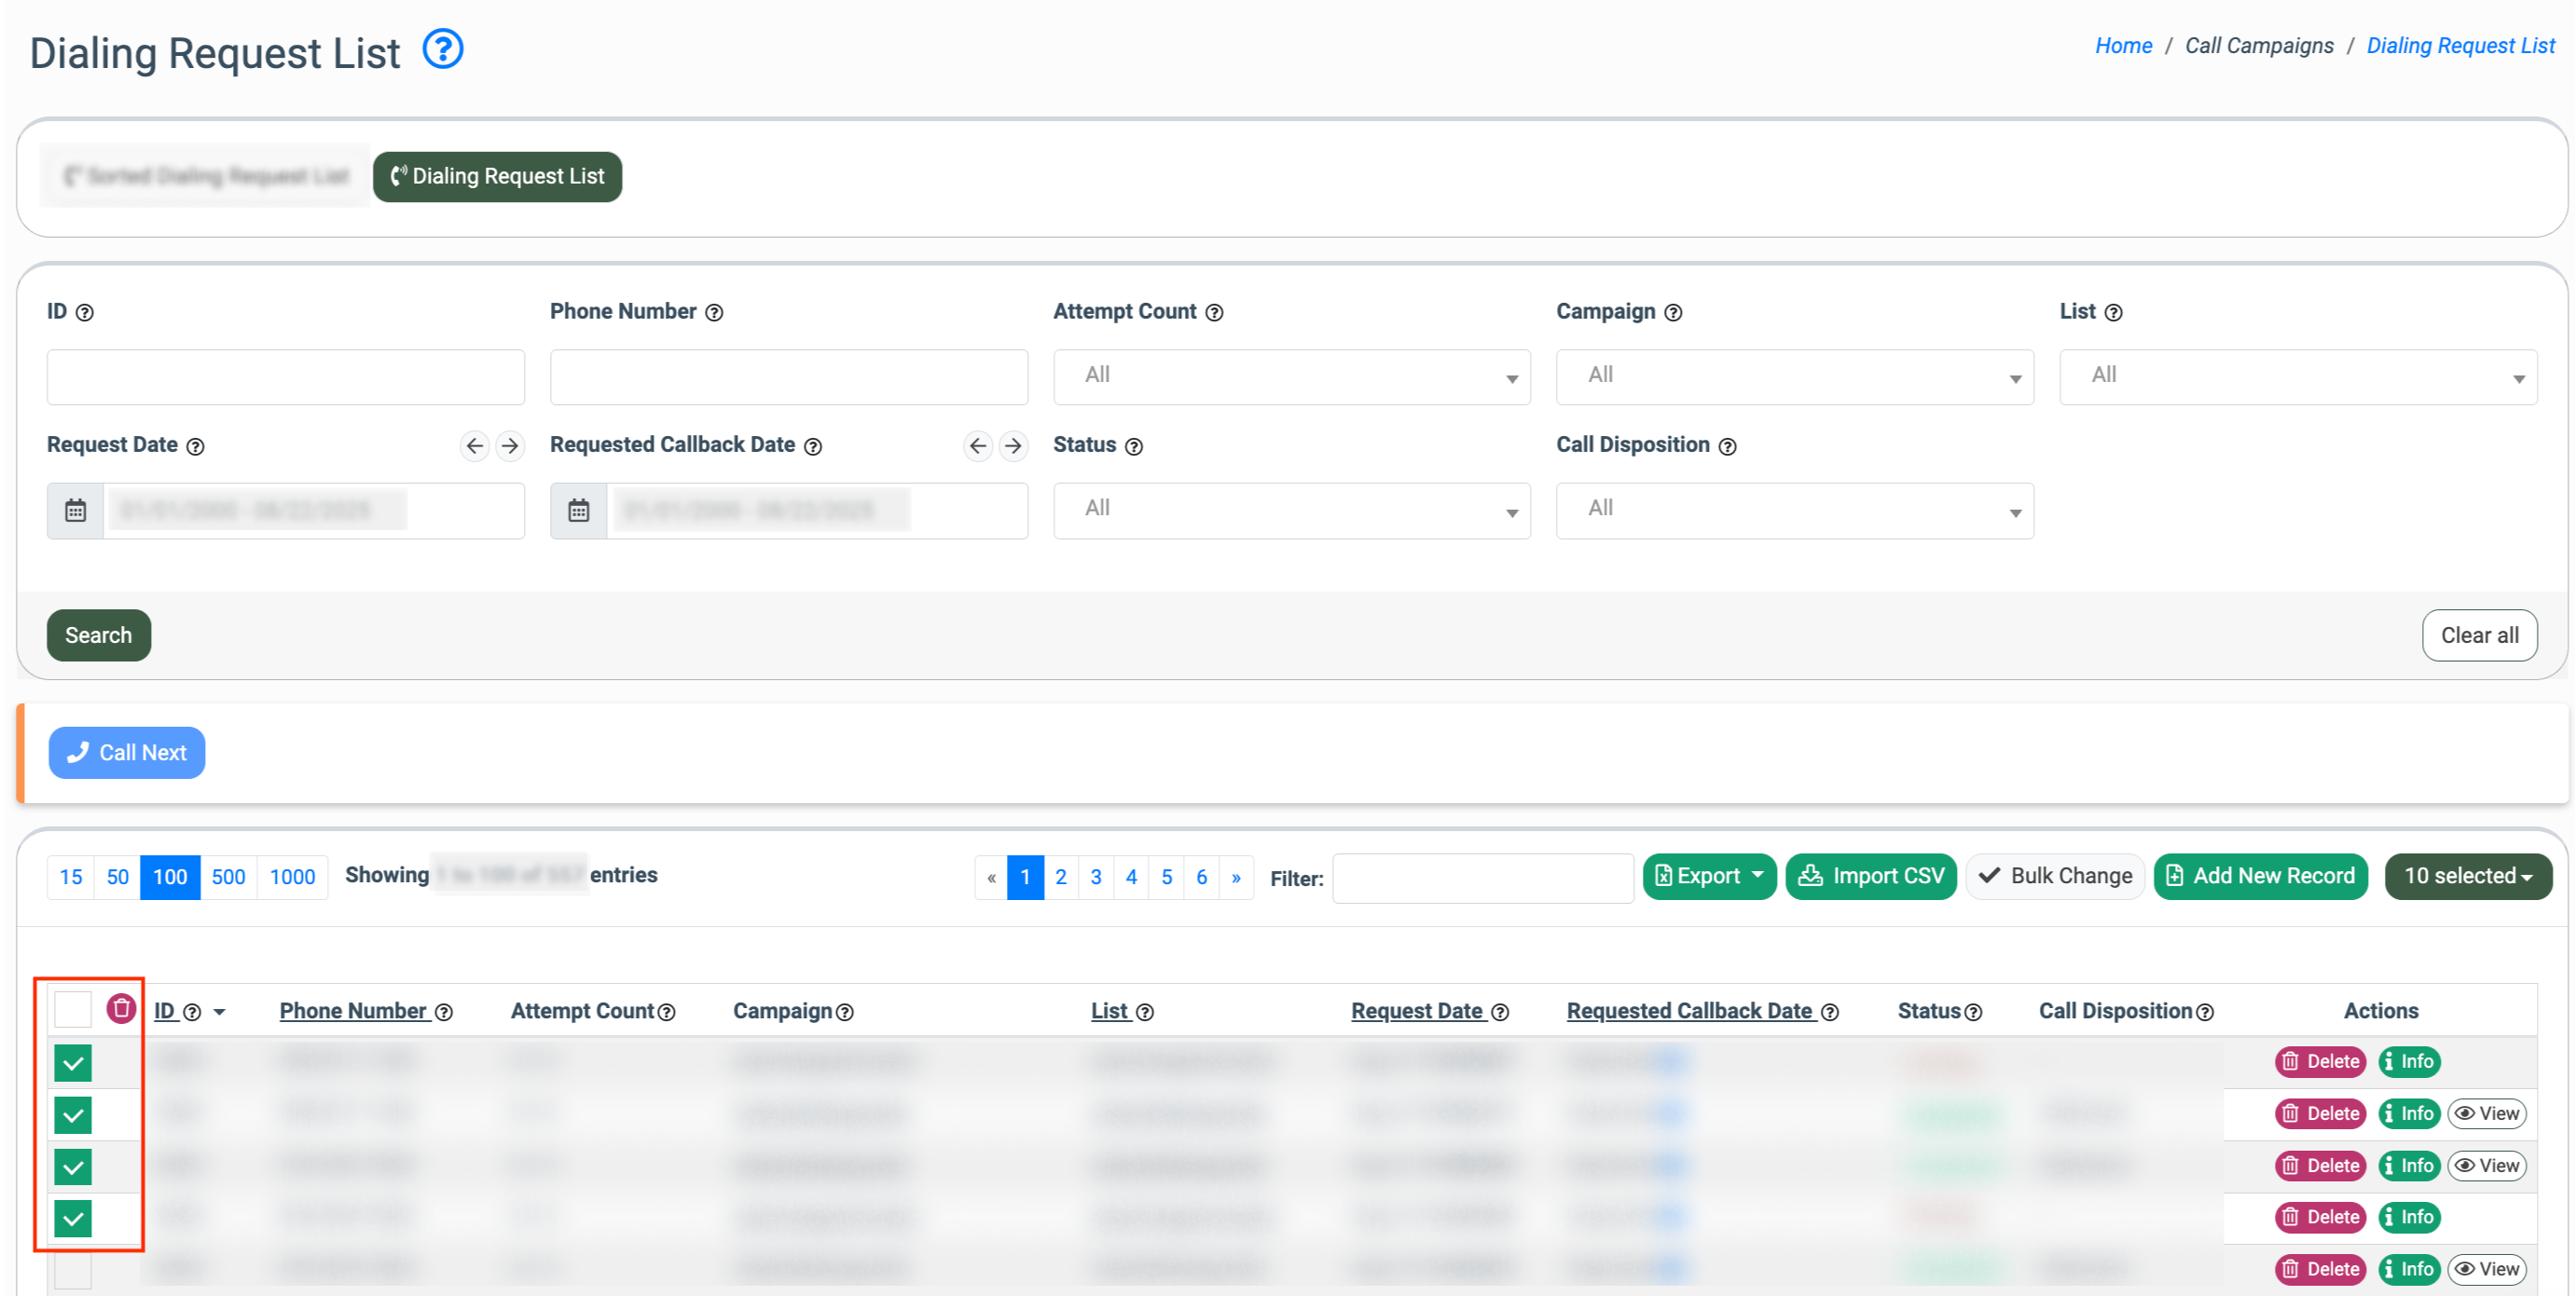The image size is (2576, 1296).
Task: Click the Call Disposition filter help icon
Action: pos(1727,446)
